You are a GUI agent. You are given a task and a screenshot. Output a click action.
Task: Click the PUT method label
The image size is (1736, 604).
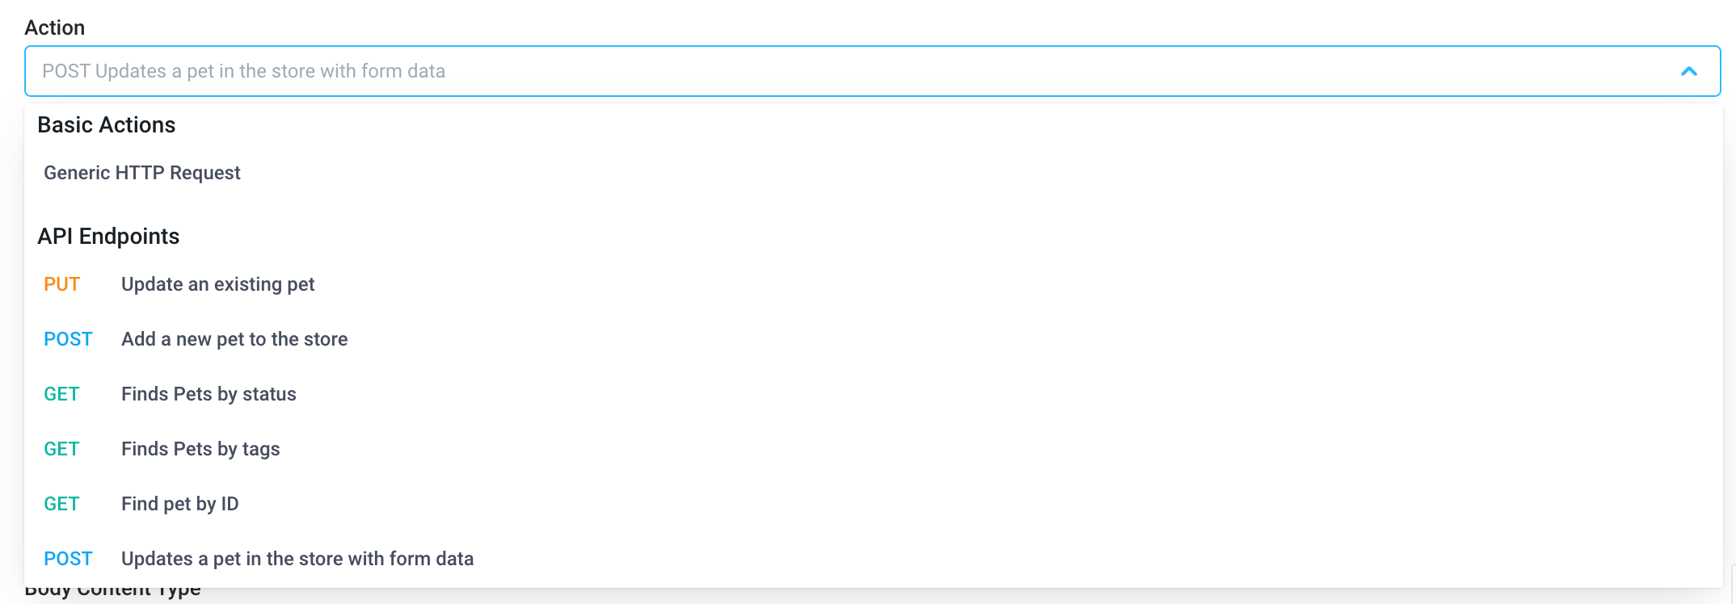[x=61, y=284]
